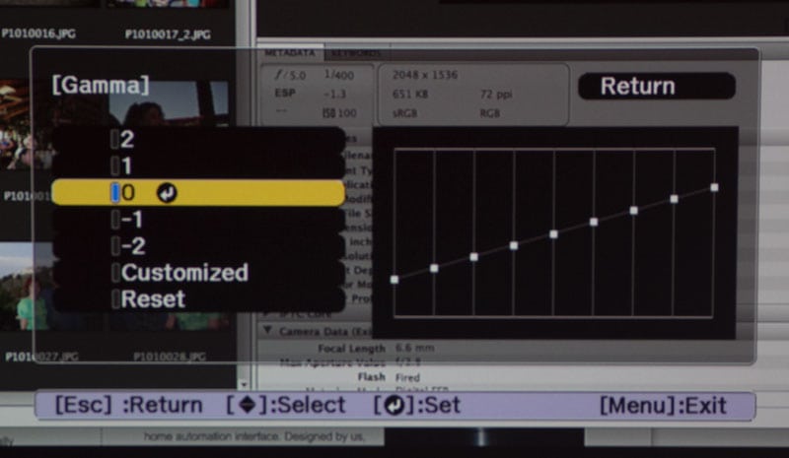Select gamma value 2

198,139
